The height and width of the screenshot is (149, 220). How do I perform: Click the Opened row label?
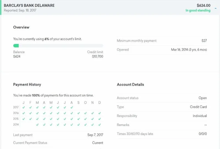(123, 50)
